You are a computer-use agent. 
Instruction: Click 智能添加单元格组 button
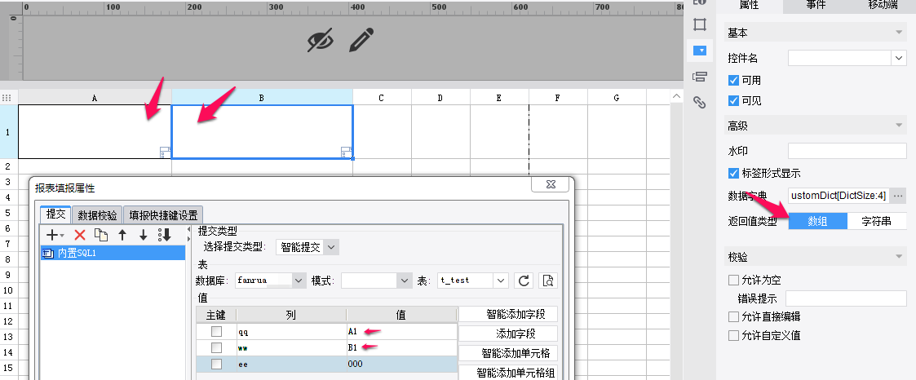point(508,373)
